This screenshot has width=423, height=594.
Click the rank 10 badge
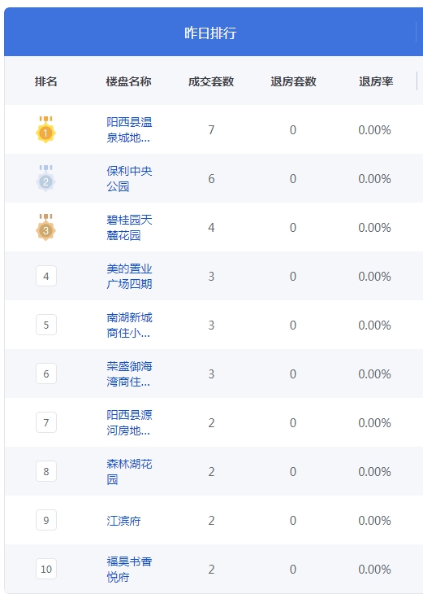[46, 569]
